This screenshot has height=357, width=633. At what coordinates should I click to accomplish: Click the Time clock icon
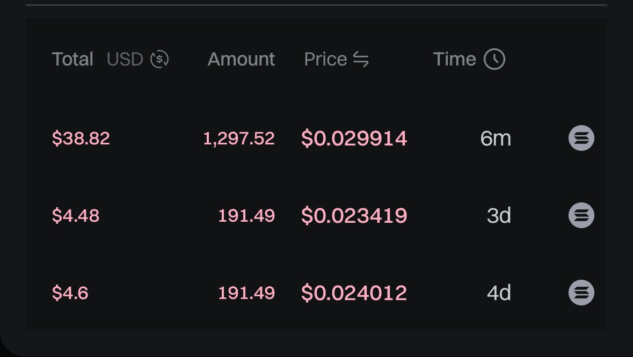(x=494, y=59)
